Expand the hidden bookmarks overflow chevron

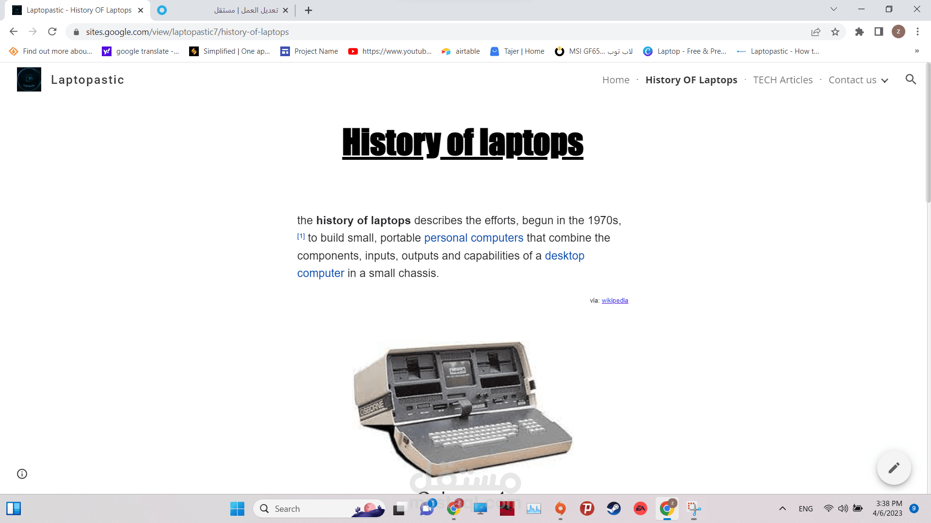click(916, 51)
